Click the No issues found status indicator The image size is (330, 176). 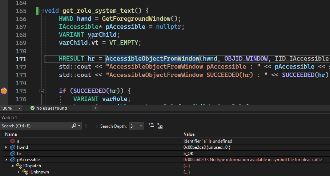[52, 108]
